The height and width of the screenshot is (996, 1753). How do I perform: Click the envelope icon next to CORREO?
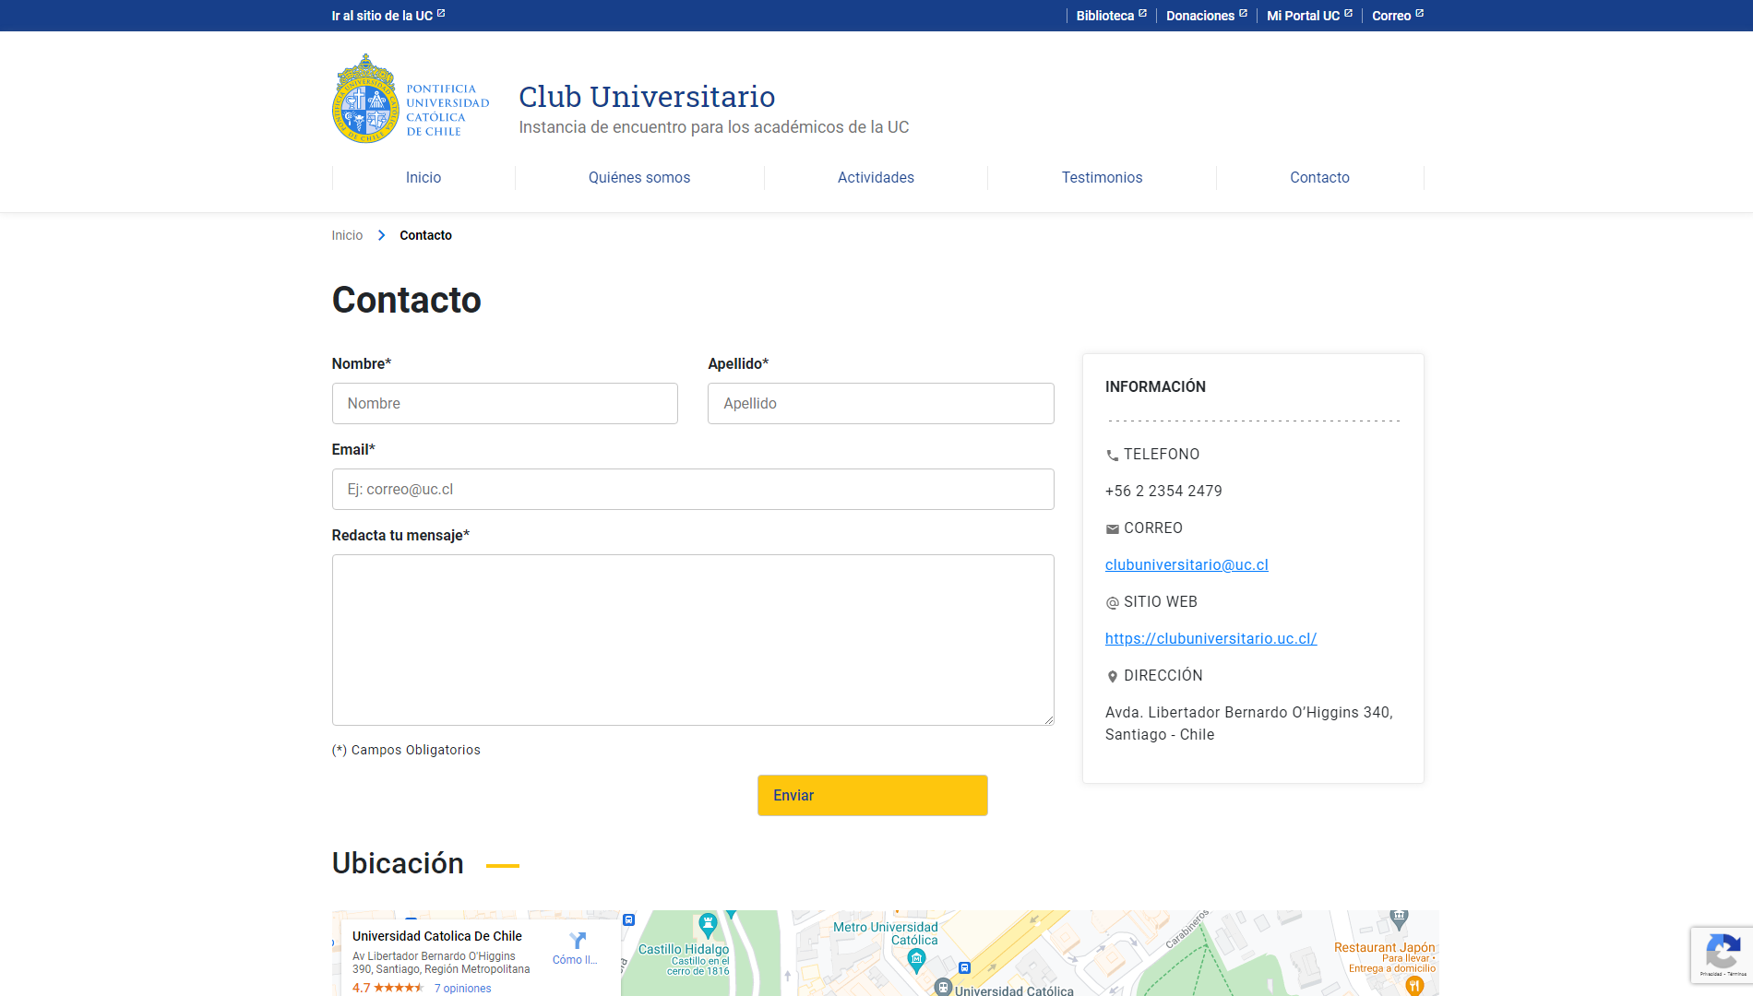(x=1112, y=528)
